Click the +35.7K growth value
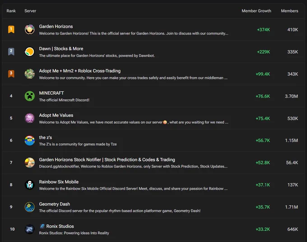This screenshot has height=242, width=307. (x=263, y=207)
